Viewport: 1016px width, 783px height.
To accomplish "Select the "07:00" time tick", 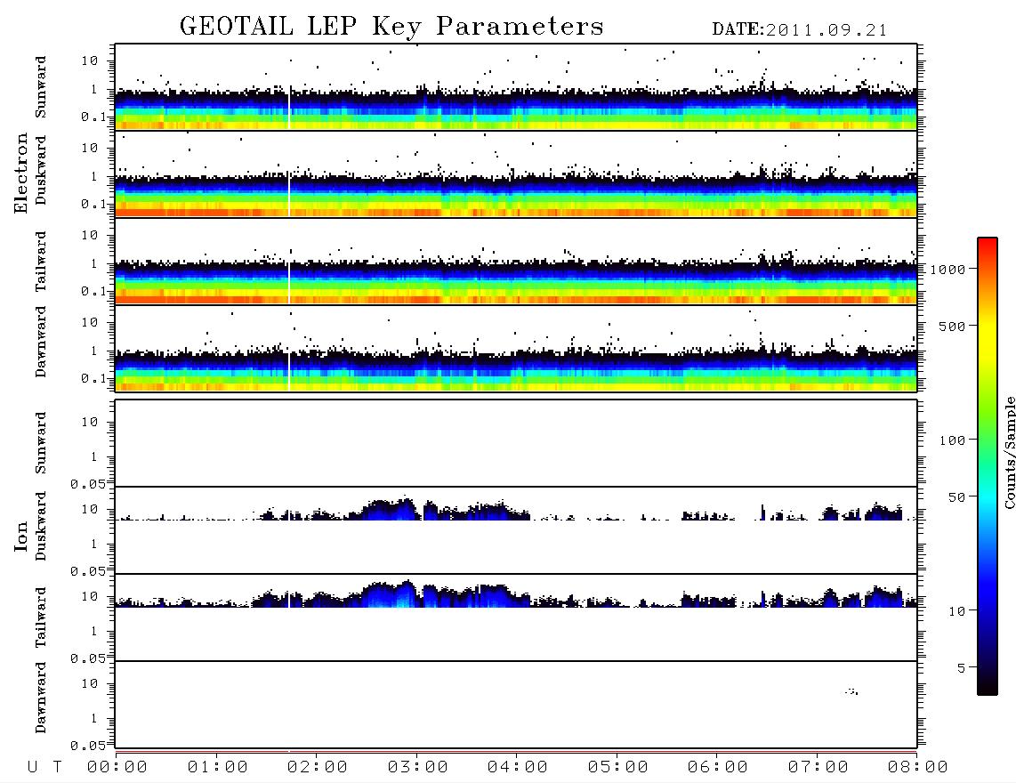I will click(x=818, y=768).
